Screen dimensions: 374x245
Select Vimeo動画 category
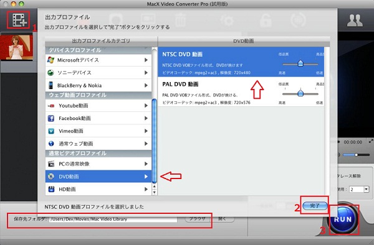(98, 131)
